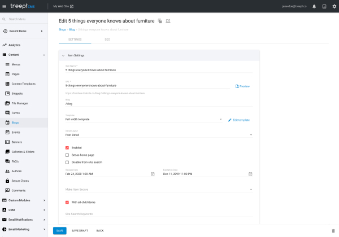Click the Secure Zones lock icon

click(7, 181)
